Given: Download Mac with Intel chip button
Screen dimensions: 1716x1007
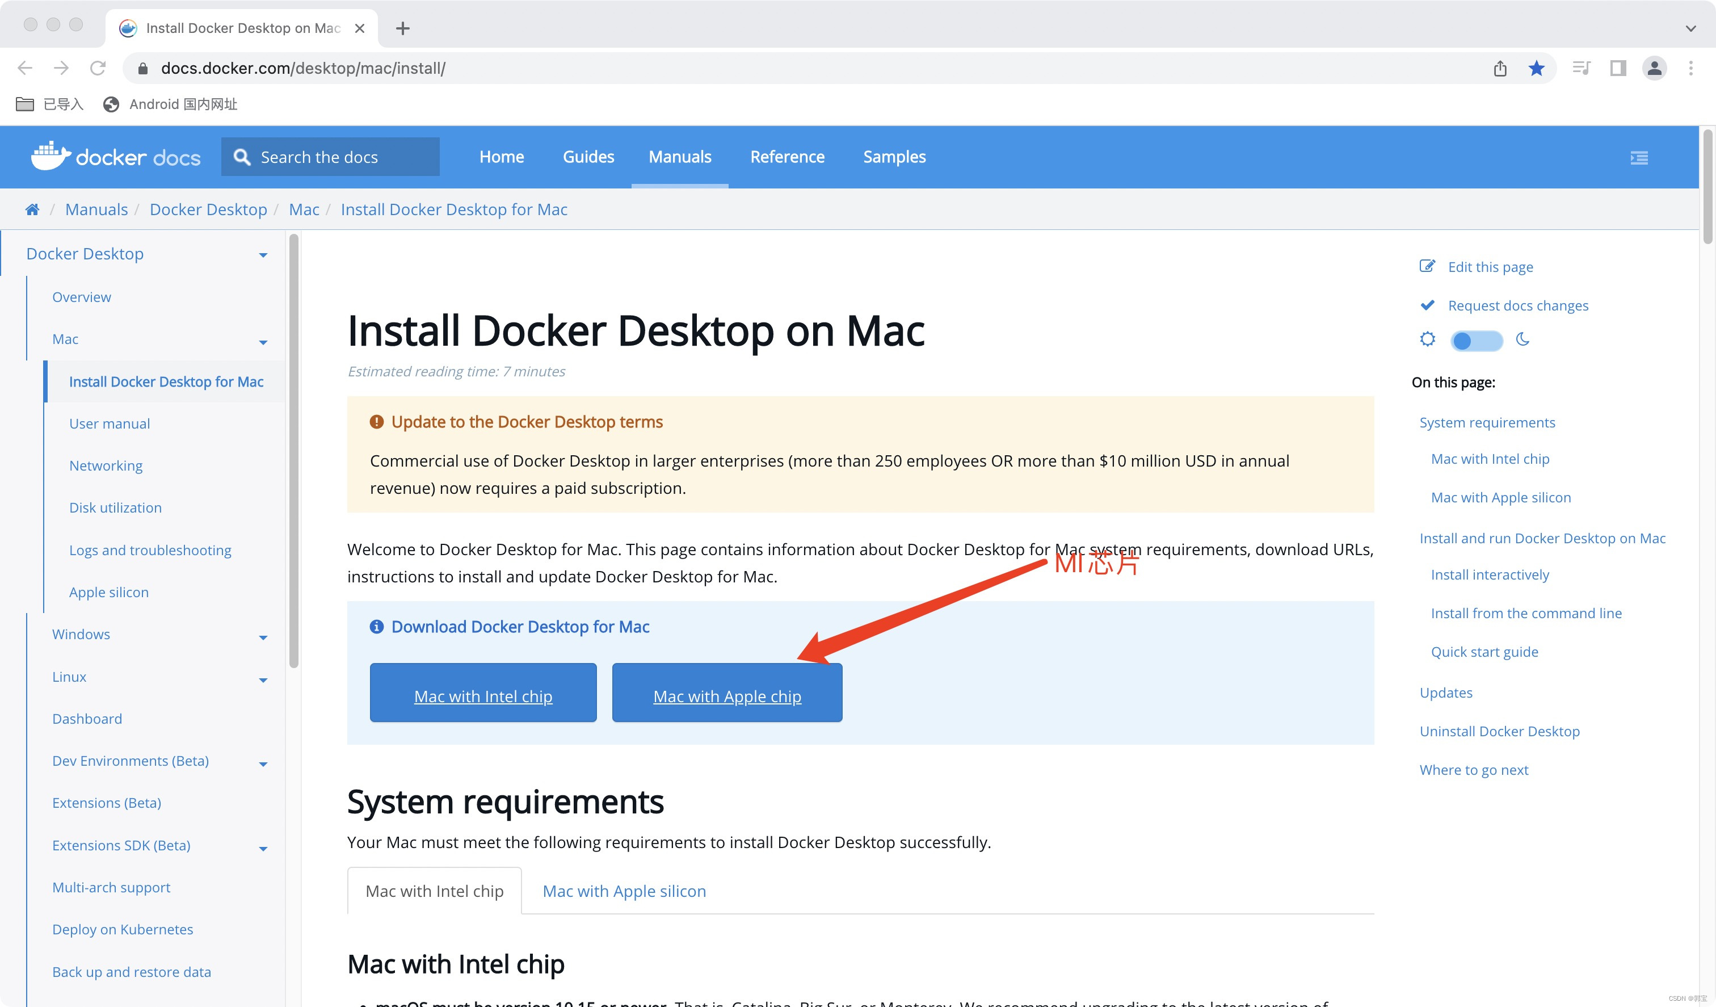Looking at the screenshot, I should point(483,693).
